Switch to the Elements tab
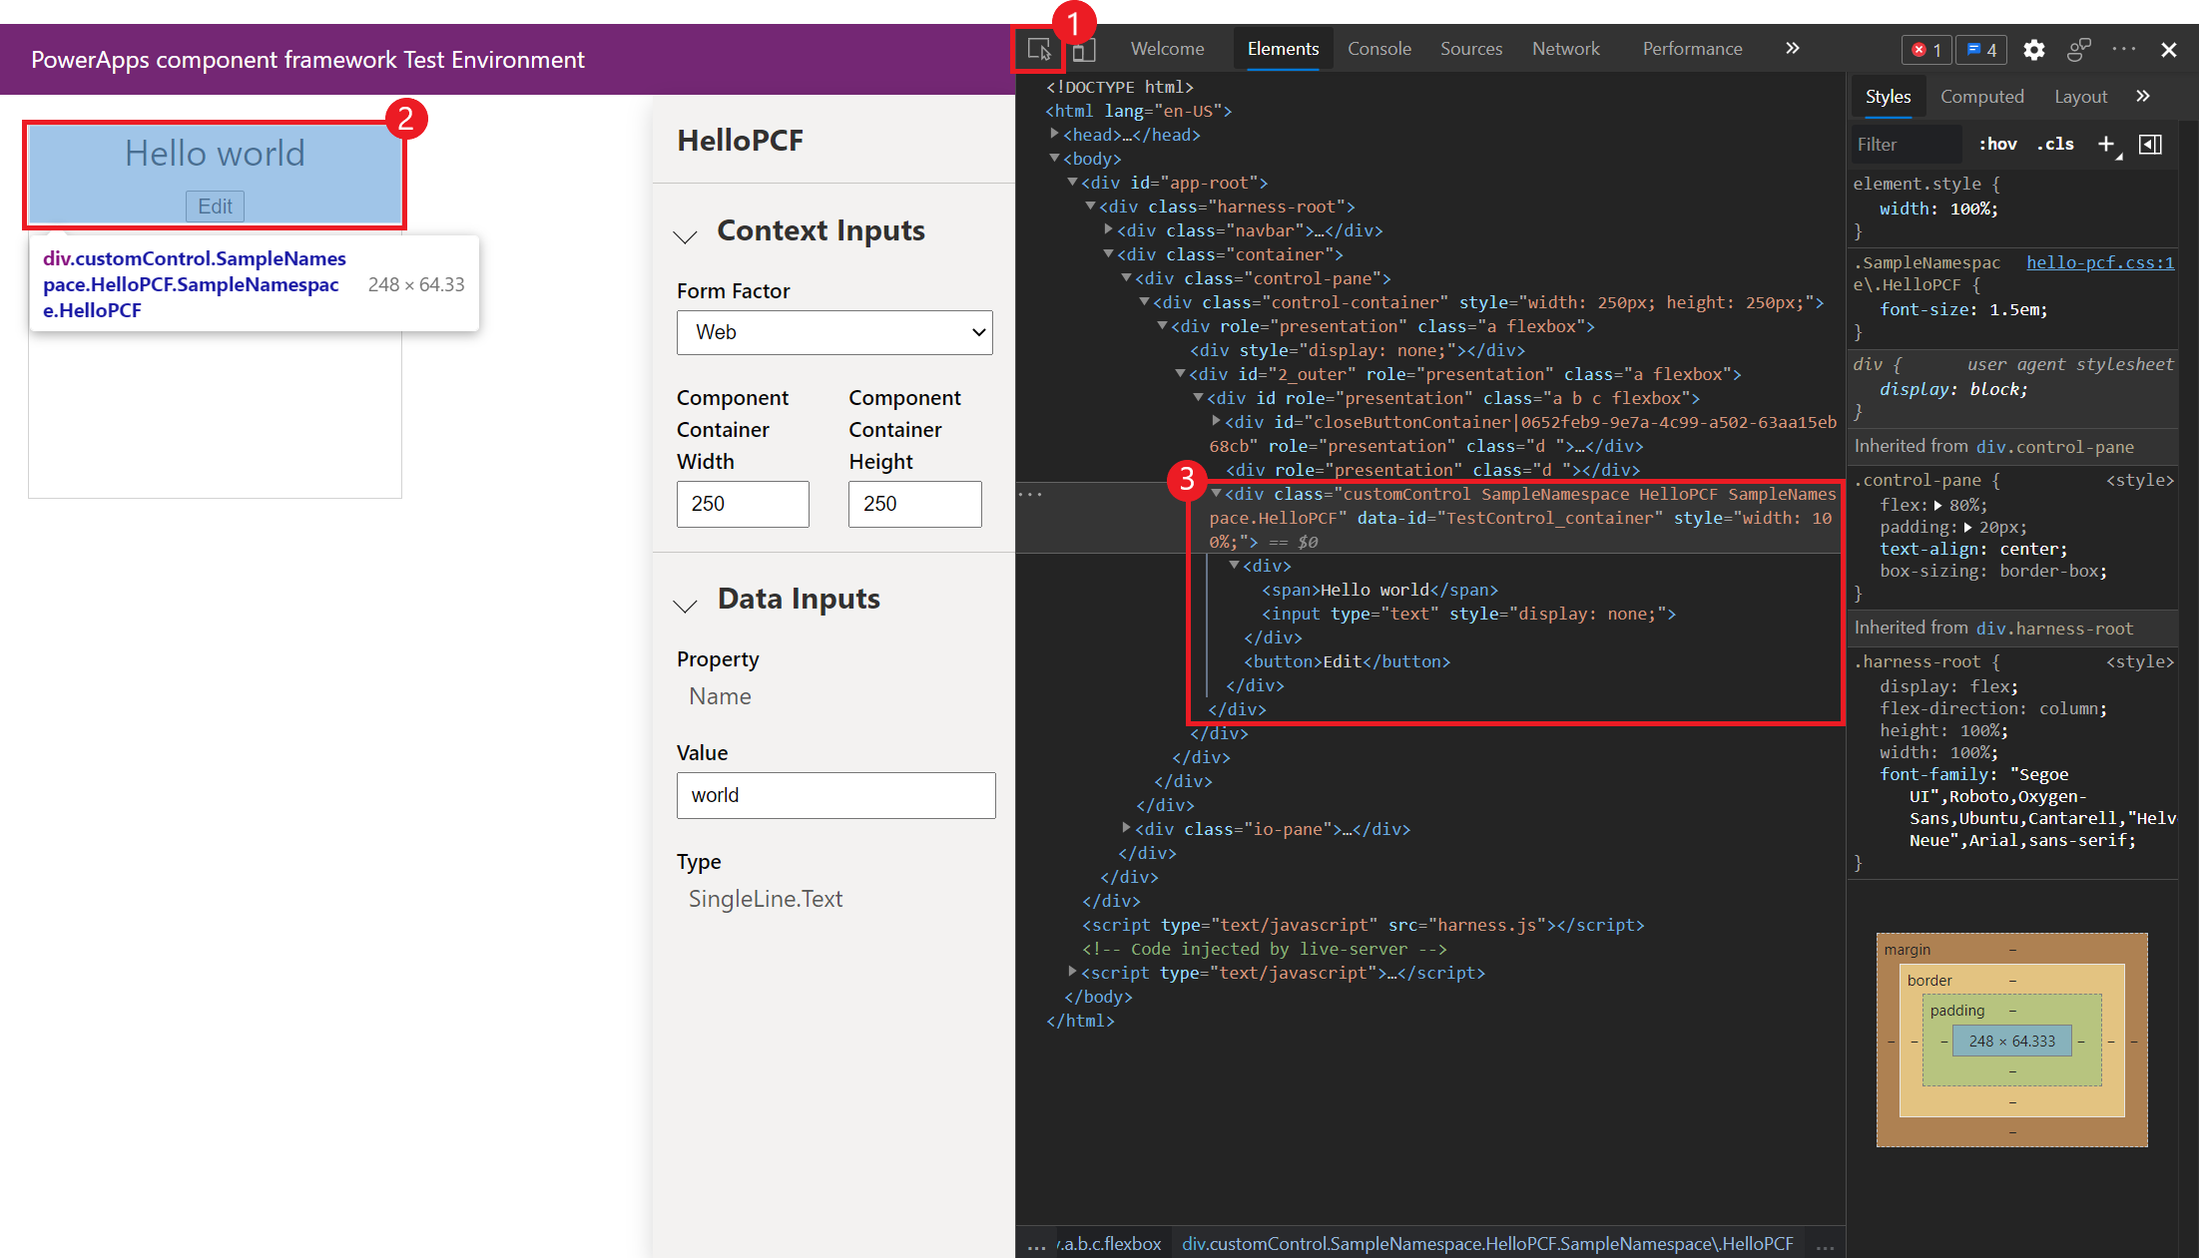The height and width of the screenshot is (1258, 2199). click(1283, 48)
